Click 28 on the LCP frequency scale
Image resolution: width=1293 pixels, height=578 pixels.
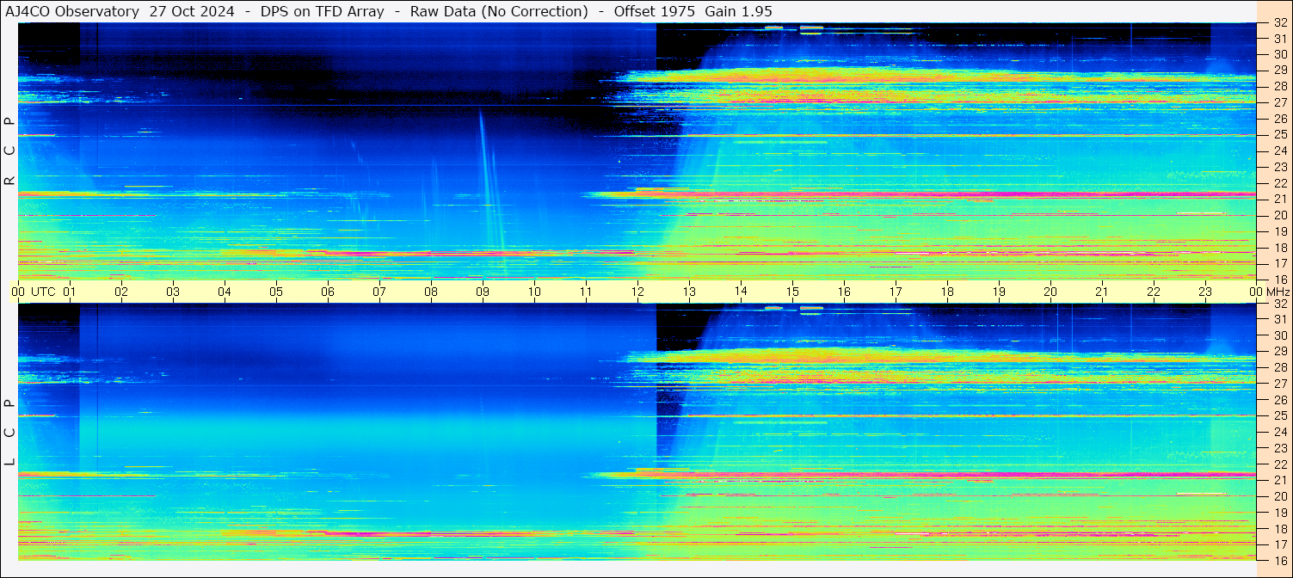click(x=1280, y=367)
